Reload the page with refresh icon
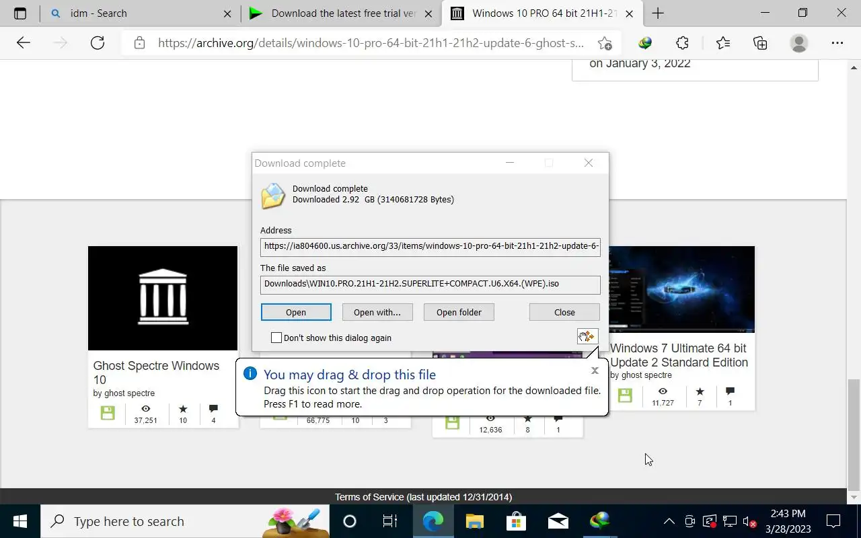 tap(98, 43)
